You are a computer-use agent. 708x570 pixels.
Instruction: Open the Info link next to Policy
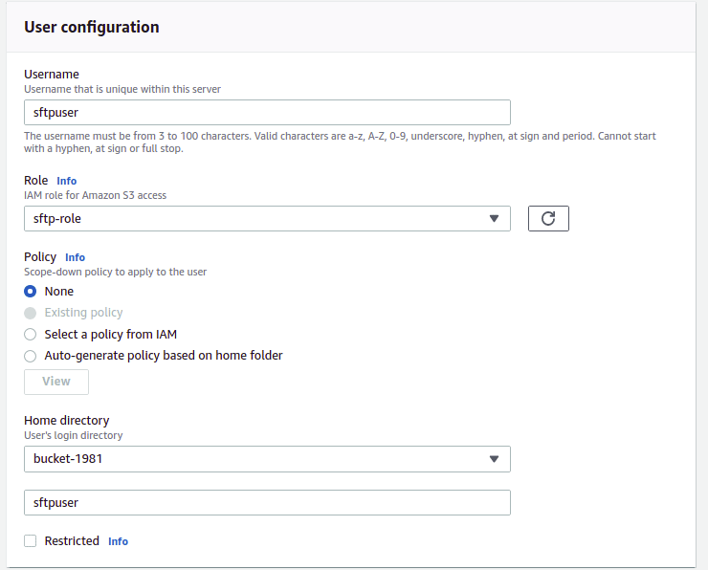75,257
